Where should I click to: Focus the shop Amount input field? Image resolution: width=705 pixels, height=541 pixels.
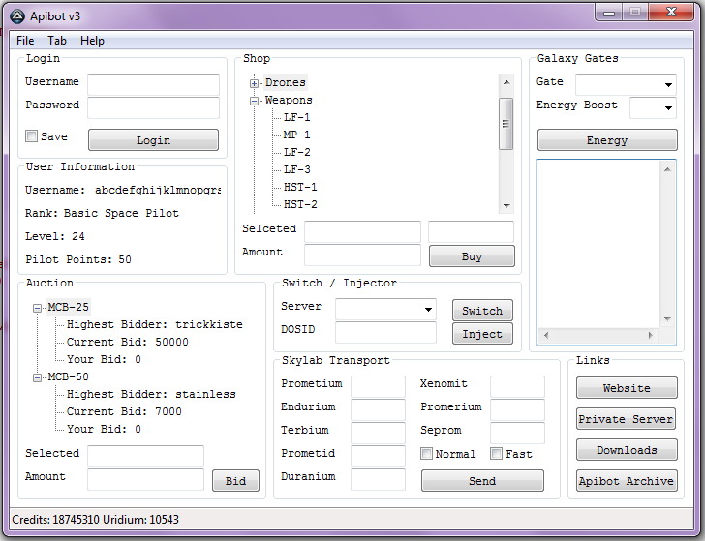click(x=362, y=255)
